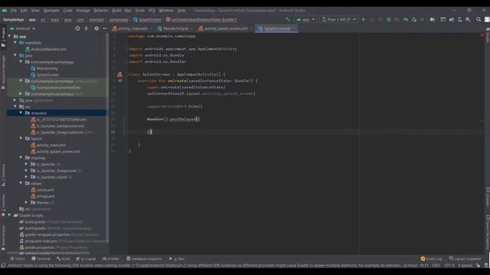Click the Search Everywhere magnifier icon

479,20
